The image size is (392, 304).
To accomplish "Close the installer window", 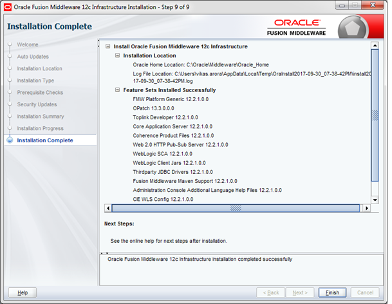I will pos(373,5).
